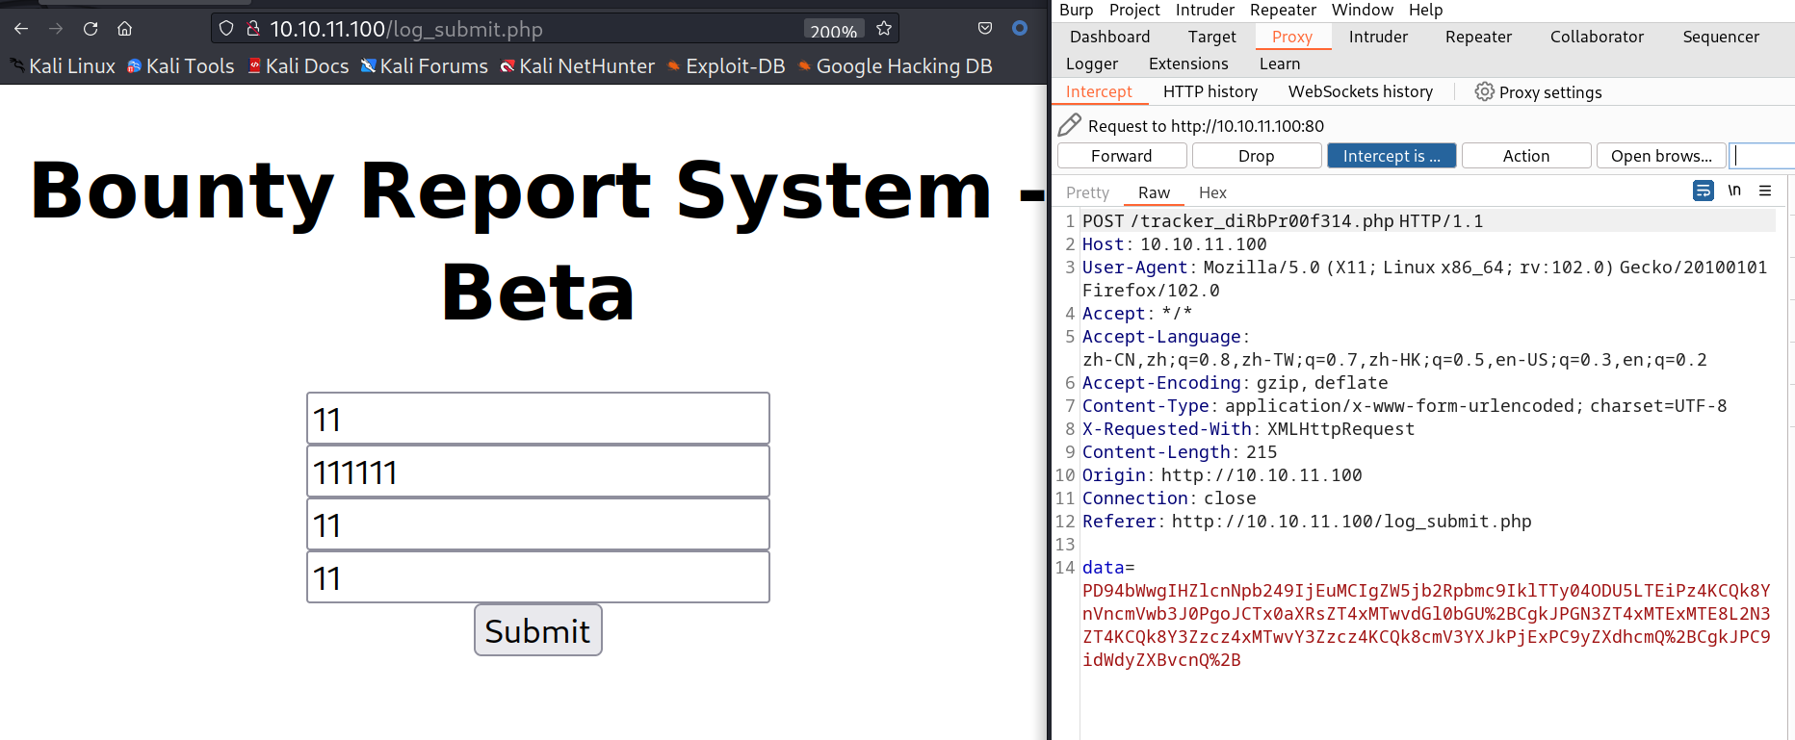Open the Action dropdown menu
Screen dimensions: 1795x740
click(1525, 156)
